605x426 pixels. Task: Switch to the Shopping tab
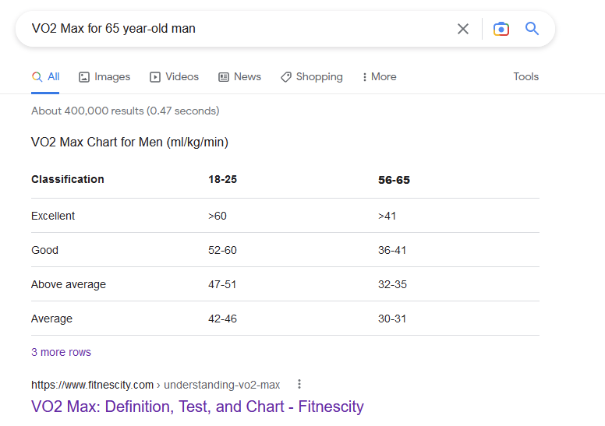[x=311, y=77]
